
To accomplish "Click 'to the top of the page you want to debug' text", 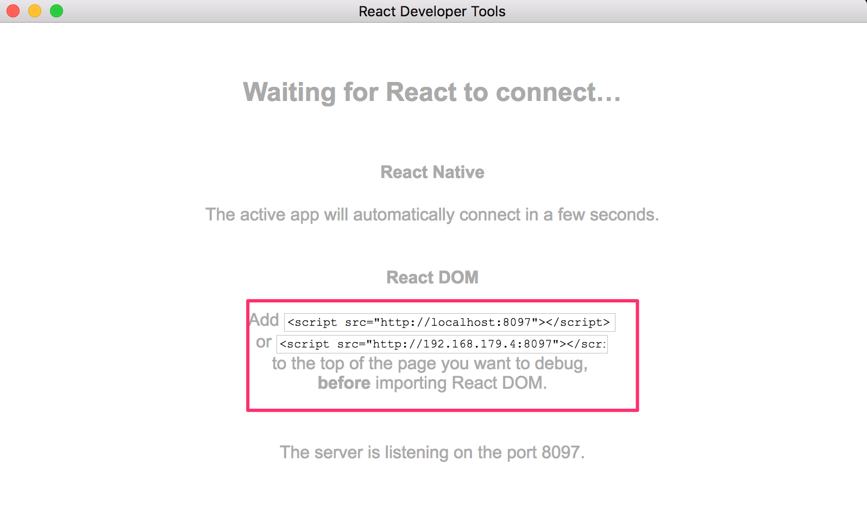I will tap(430, 363).
